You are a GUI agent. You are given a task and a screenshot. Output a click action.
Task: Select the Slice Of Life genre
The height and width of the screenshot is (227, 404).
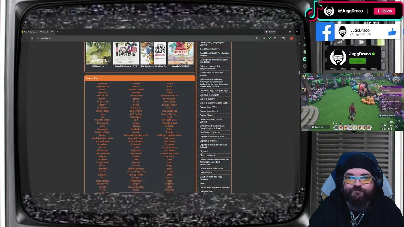coord(102,96)
